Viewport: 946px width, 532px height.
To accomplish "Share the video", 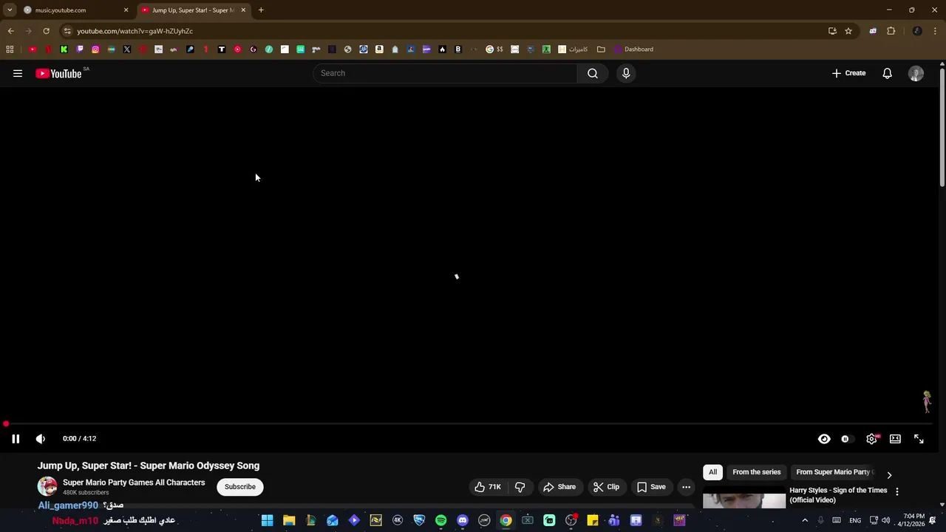I will 559,487.
